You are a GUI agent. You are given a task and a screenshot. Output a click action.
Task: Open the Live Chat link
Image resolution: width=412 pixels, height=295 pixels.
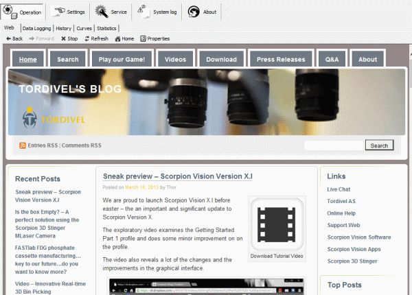pyautogui.click(x=339, y=189)
